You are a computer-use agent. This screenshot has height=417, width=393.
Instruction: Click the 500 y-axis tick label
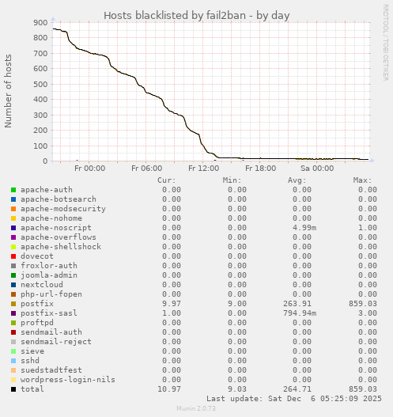tap(40, 85)
